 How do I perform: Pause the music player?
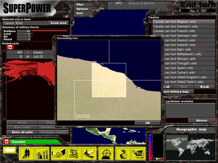141,3
